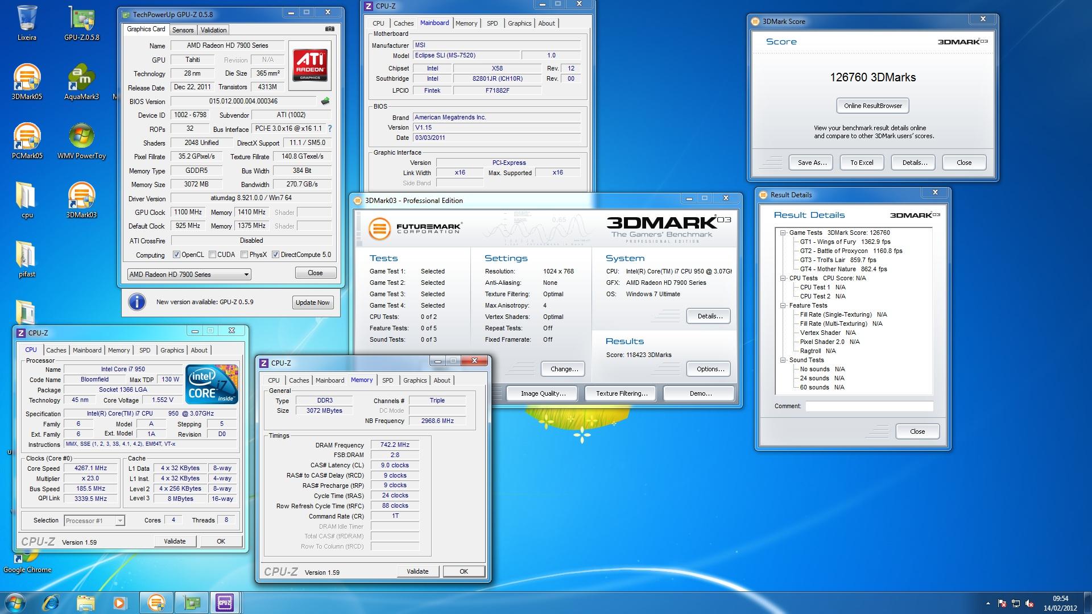This screenshot has height=614, width=1092.
Task: Open the Windows Start menu
Action: click(15, 603)
